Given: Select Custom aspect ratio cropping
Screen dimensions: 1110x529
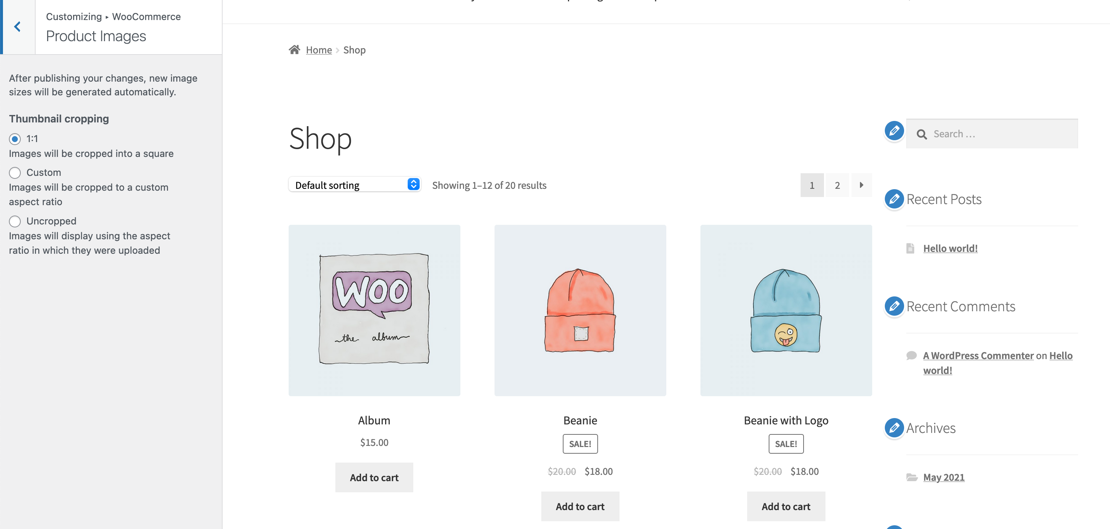Looking at the screenshot, I should [14, 172].
